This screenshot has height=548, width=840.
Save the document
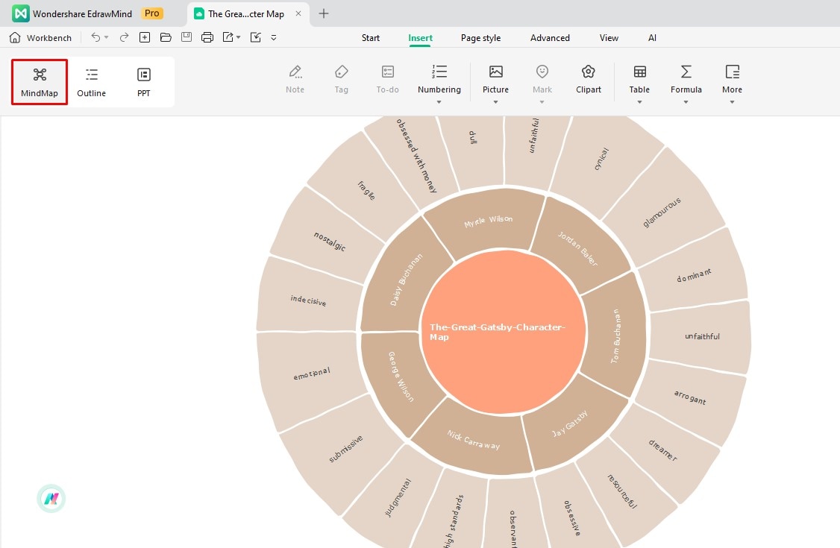187,37
